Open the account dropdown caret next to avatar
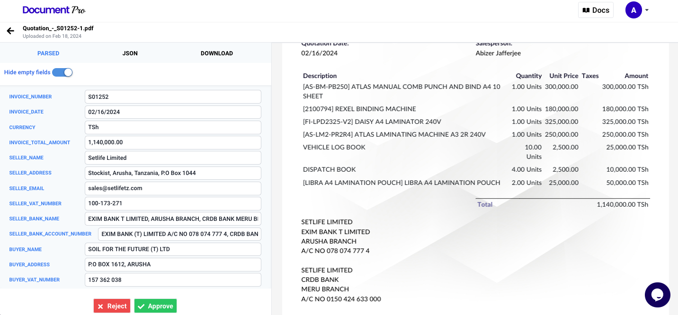Image resolution: width=678 pixels, height=315 pixels. coord(647,10)
